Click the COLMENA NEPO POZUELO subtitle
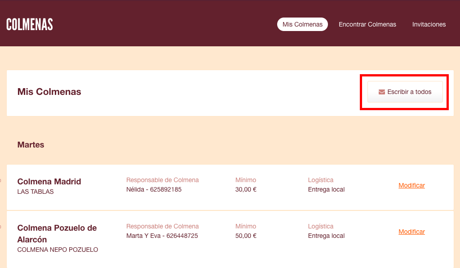The image size is (460, 268). click(x=57, y=250)
